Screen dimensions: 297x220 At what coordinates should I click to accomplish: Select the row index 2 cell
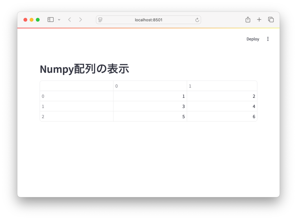[76, 117]
